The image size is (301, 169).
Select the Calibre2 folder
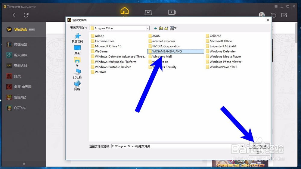(x=213, y=36)
